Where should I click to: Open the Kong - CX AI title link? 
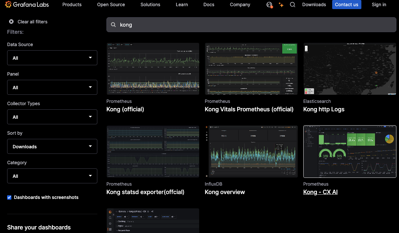320,192
